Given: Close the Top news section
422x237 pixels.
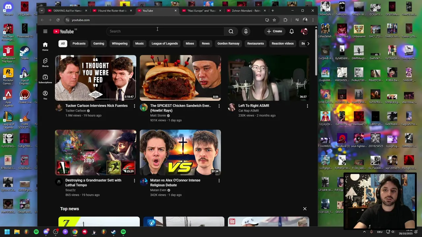Looking at the screenshot, I should (x=305, y=209).
